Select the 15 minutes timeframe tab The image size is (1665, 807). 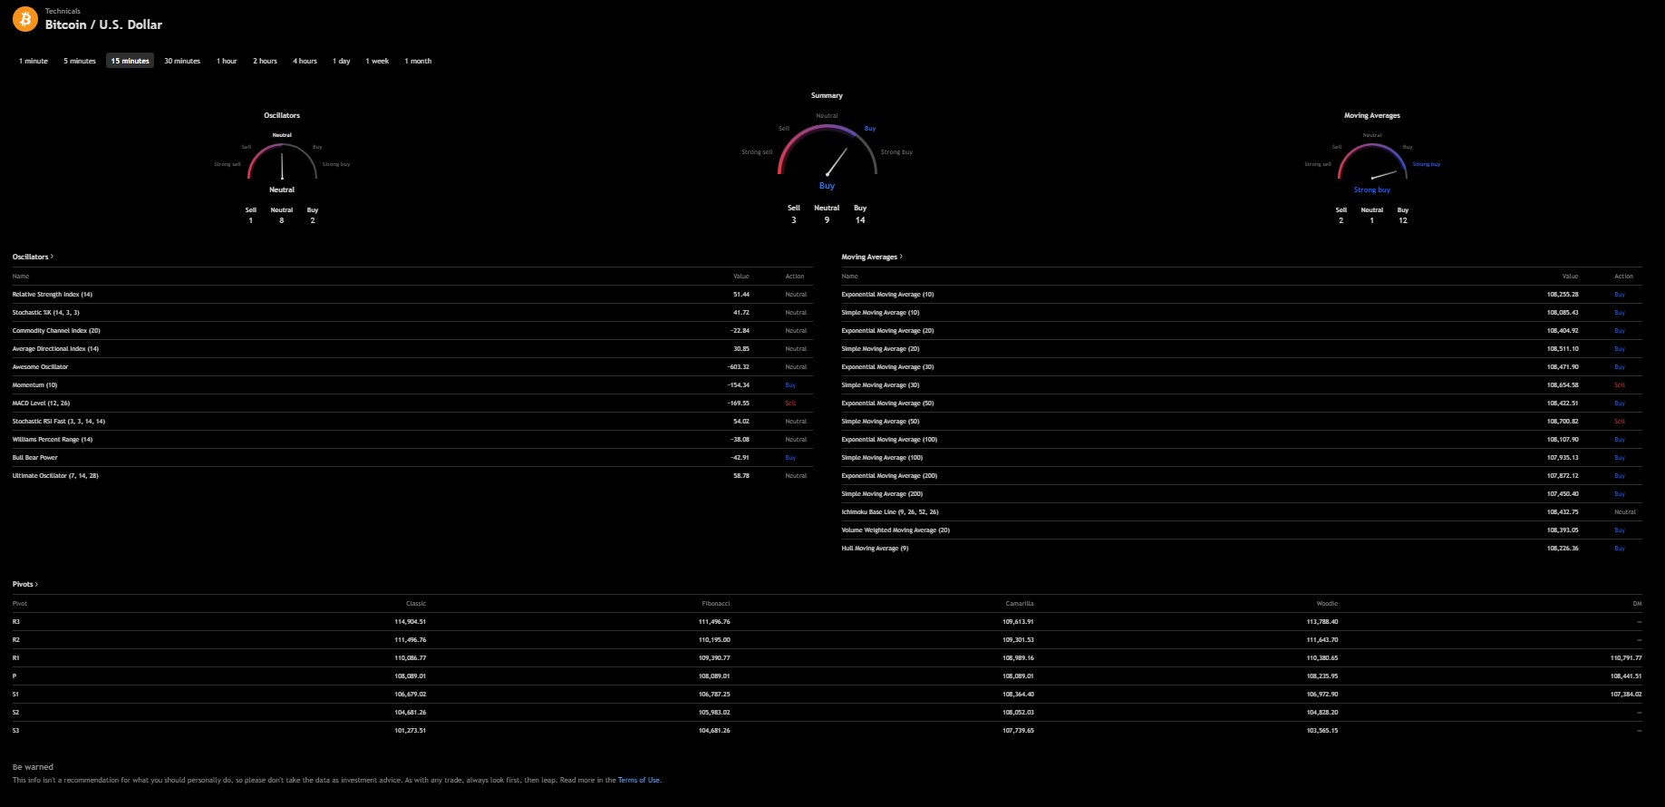pos(130,61)
